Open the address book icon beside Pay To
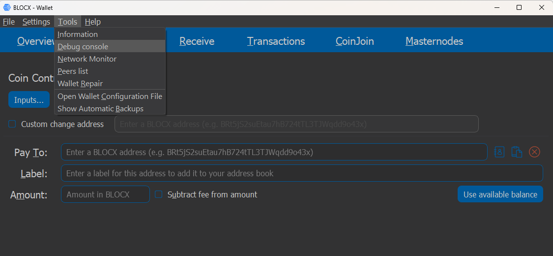The height and width of the screenshot is (256, 553). click(499, 152)
